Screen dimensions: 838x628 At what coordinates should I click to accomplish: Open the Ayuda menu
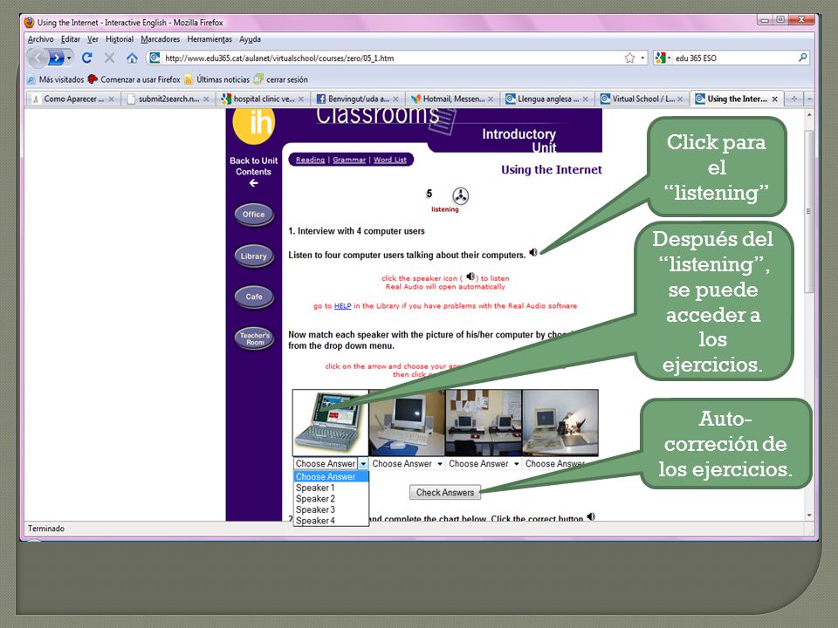(x=251, y=39)
